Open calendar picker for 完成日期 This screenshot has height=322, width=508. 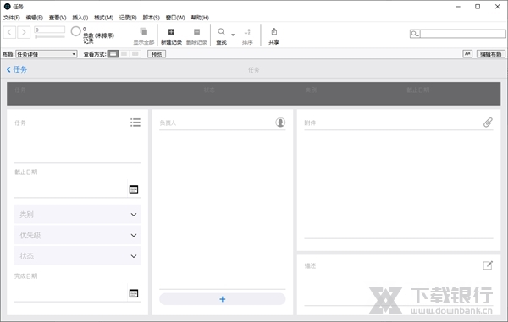pos(134,293)
